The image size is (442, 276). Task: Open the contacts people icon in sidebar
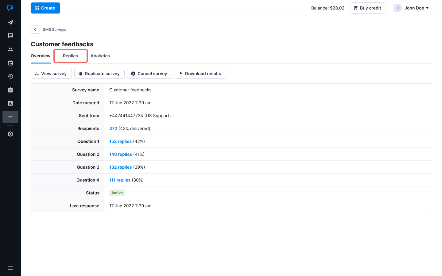click(10, 49)
